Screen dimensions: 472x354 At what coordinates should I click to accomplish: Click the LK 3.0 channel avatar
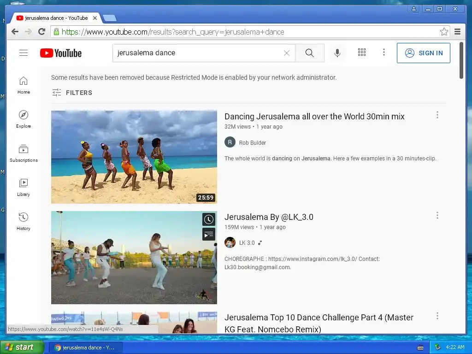coord(230,242)
